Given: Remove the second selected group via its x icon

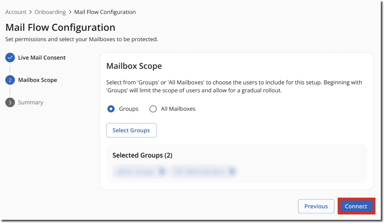Looking at the screenshot, I should [x=232, y=171].
